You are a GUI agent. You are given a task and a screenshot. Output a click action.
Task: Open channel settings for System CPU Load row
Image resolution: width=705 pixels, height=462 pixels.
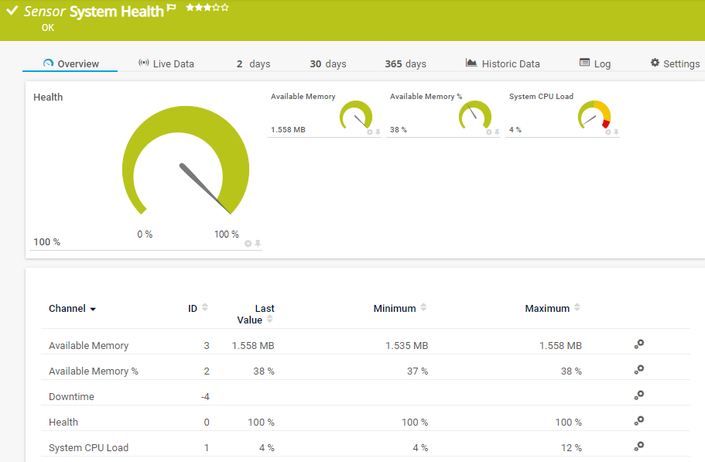638,447
